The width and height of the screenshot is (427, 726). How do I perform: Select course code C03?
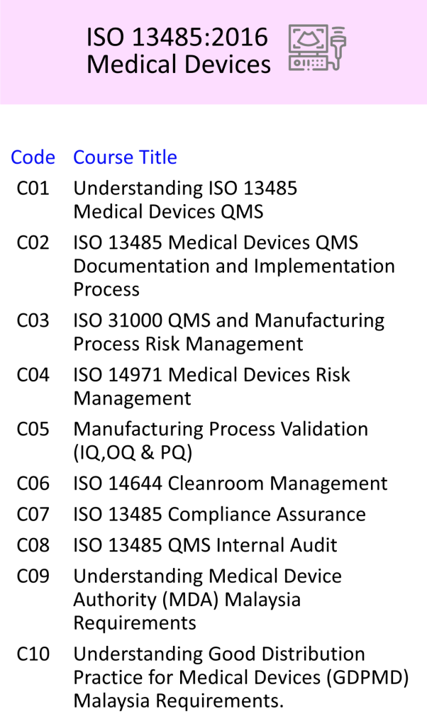pos(33,320)
